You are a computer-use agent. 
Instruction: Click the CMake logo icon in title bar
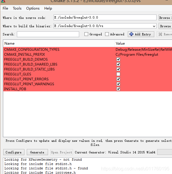click(x=3, y=1)
